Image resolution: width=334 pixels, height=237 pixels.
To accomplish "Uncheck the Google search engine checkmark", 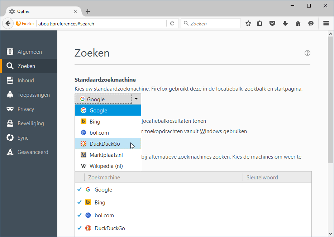I will click(80, 189).
